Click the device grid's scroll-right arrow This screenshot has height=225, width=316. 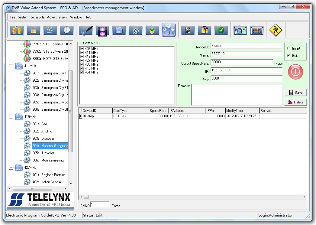pos(304,197)
